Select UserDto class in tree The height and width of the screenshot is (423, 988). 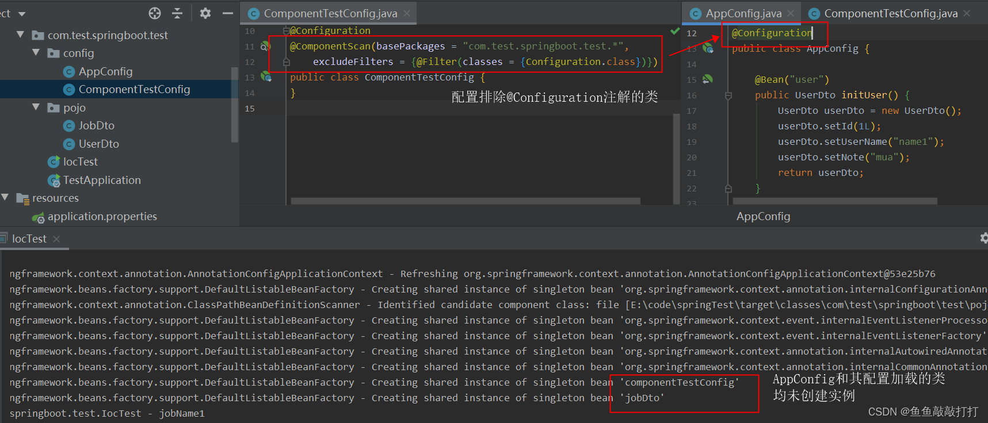click(x=98, y=144)
